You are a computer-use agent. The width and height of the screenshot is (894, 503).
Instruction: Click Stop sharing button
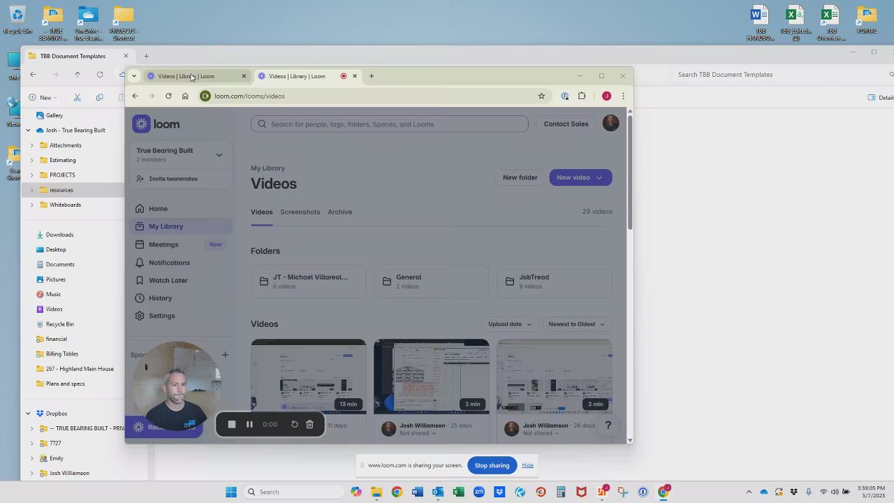pyautogui.click(x=492, y=465)
